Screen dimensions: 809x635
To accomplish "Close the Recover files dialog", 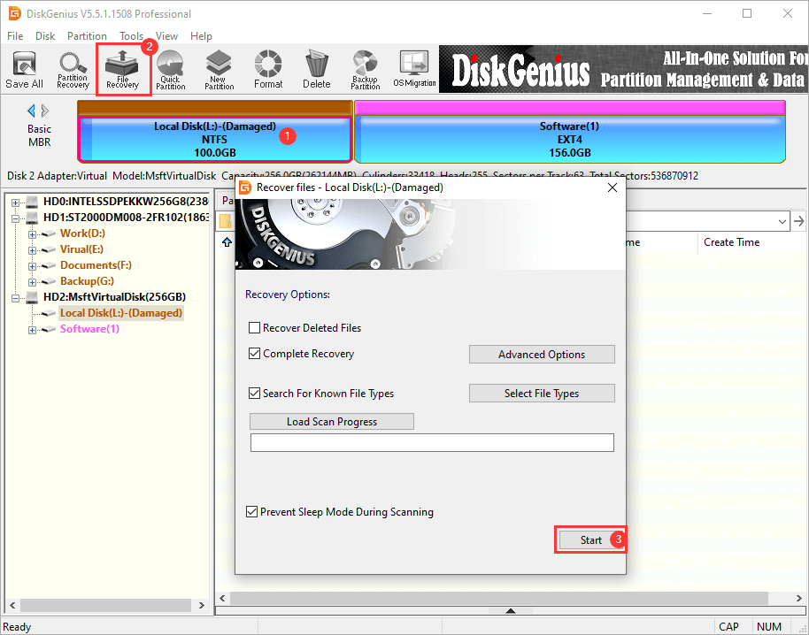I will [x=613, y=187].
